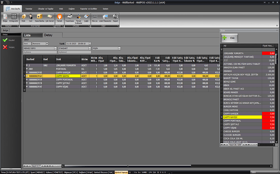Click the row marker of CAPPY KARIŞIK barcode row
Viewport: 280px width, 174px height.
pos(27,72)
